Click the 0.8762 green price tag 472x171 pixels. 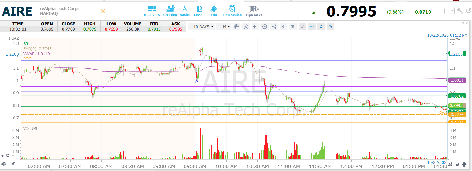(457, 96)
